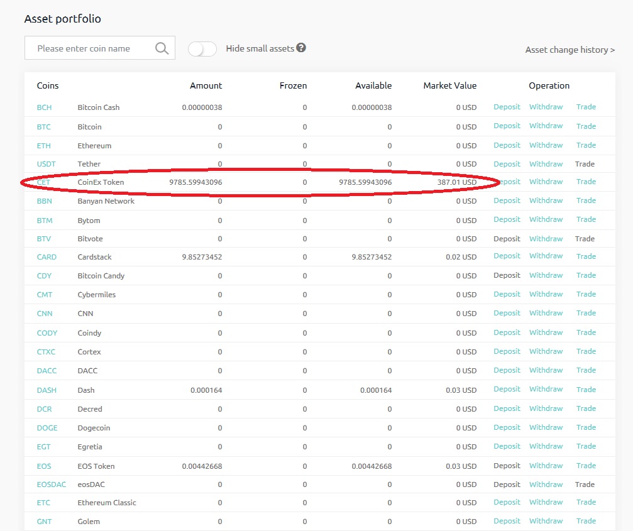Screen dimensions: 633x531
Task: Open the USDT coin link
Action: point(46,164)
